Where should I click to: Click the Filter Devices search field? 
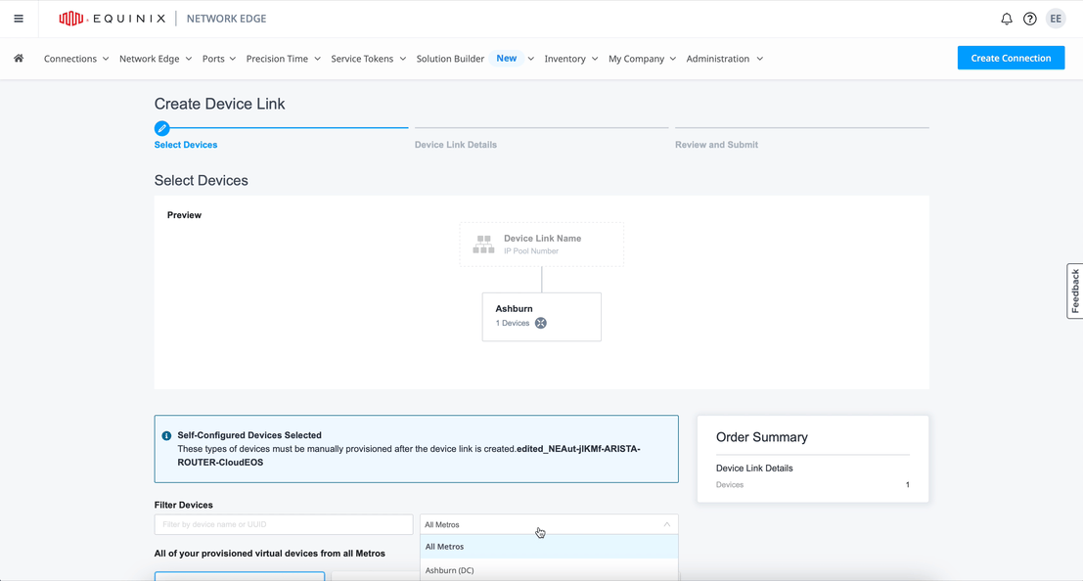click(284, 524)
